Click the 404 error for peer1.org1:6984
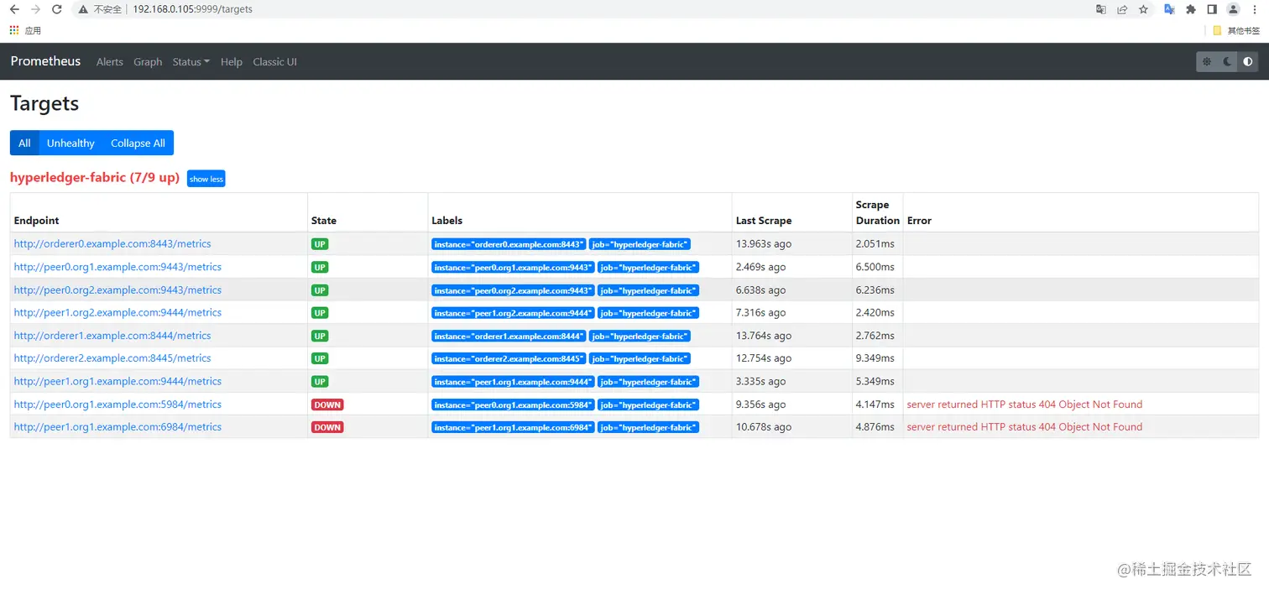 pos(1025,427)
